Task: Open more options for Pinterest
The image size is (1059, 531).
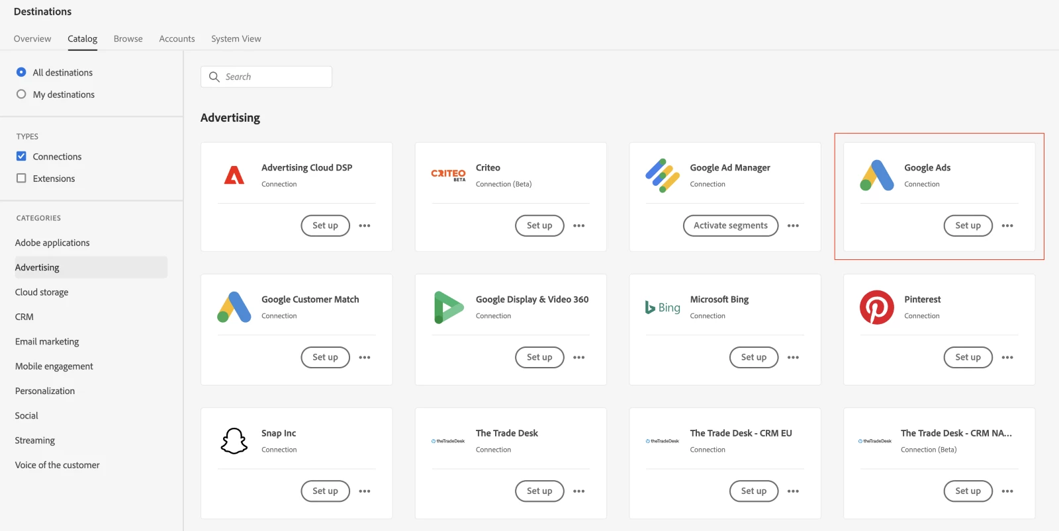Action: click(x=1007, y=357)
